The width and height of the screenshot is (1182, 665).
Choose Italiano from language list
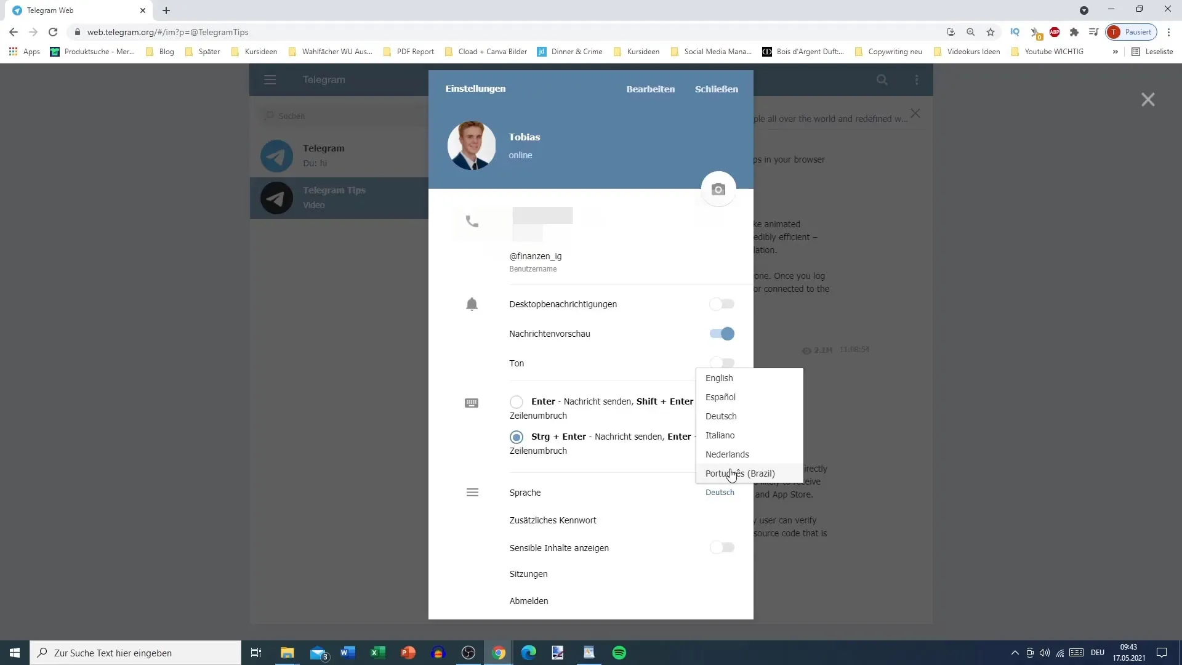749,435
